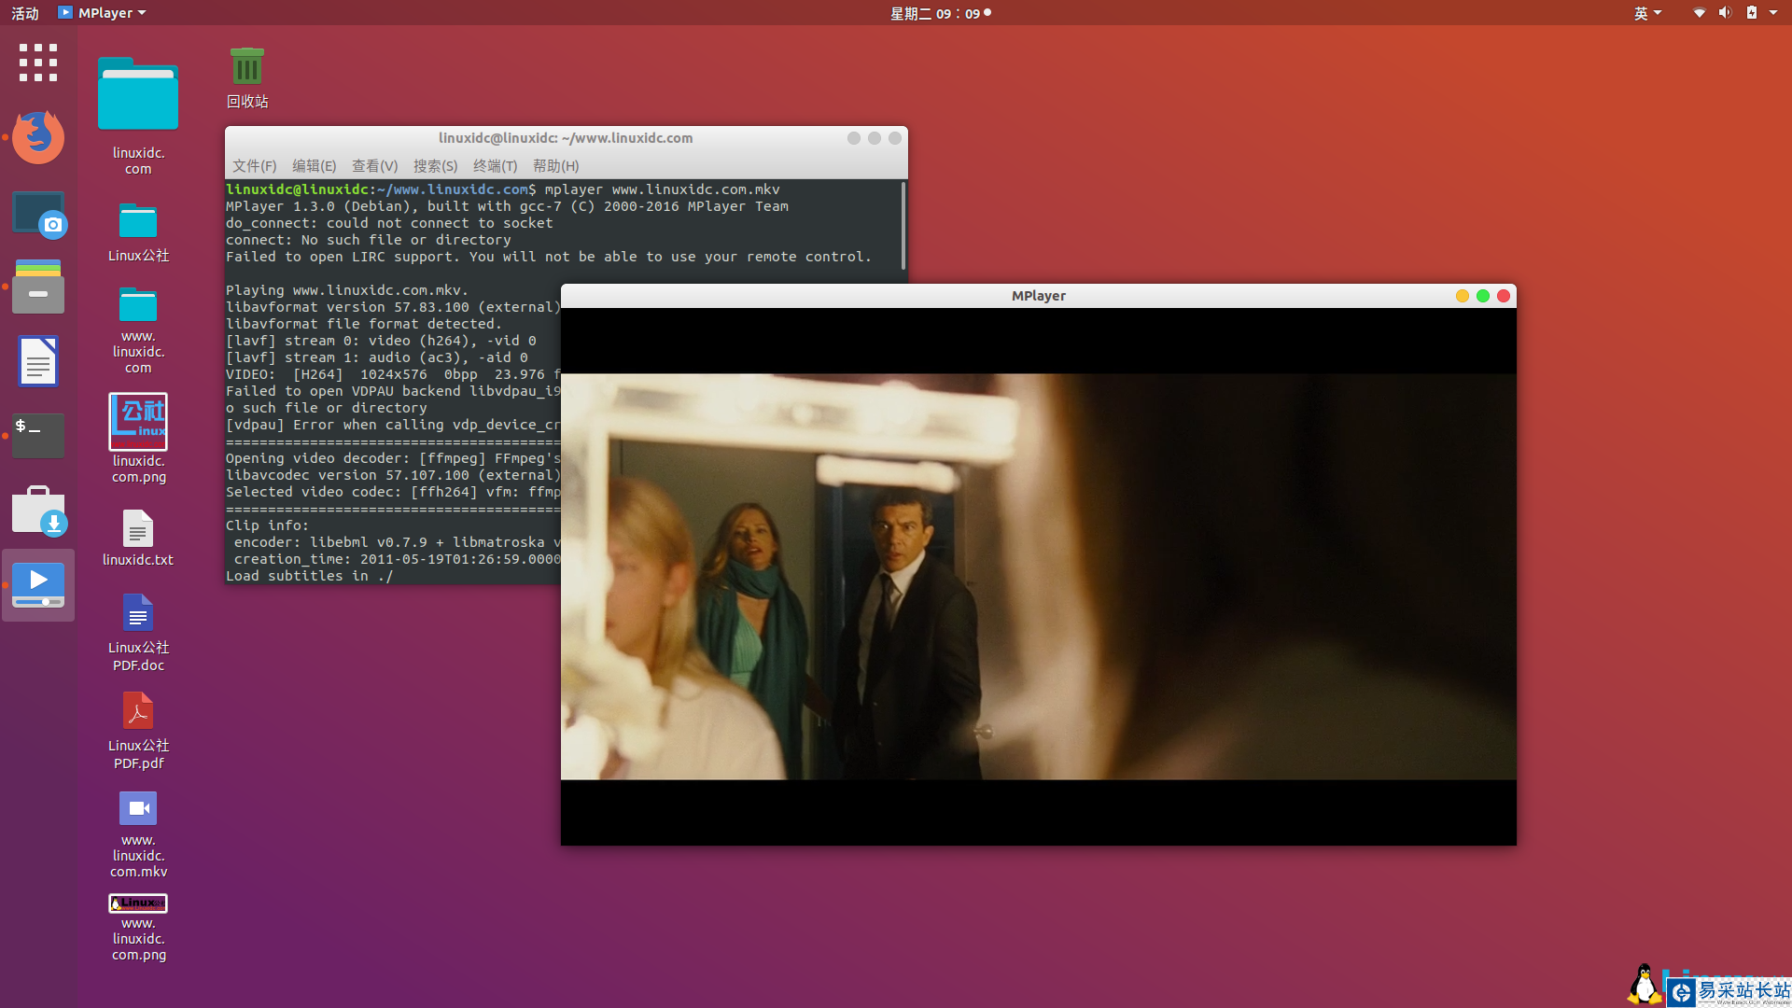Select the video player dock icon

point(38,585)
